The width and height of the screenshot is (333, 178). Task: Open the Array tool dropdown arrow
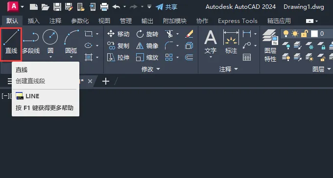click(177, 57)
